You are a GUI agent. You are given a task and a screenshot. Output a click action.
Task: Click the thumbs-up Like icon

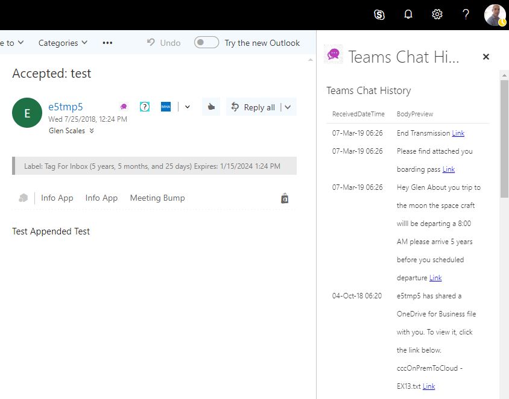point(211,107)
